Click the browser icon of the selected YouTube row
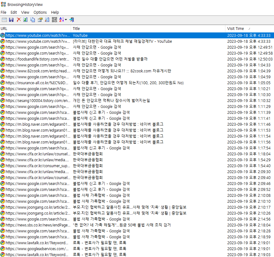The height and width of the screenshot is (257, 274). click(2, 35)
